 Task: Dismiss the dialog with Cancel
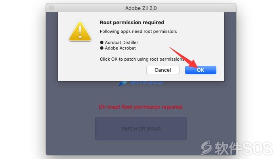tap(163, 70)
